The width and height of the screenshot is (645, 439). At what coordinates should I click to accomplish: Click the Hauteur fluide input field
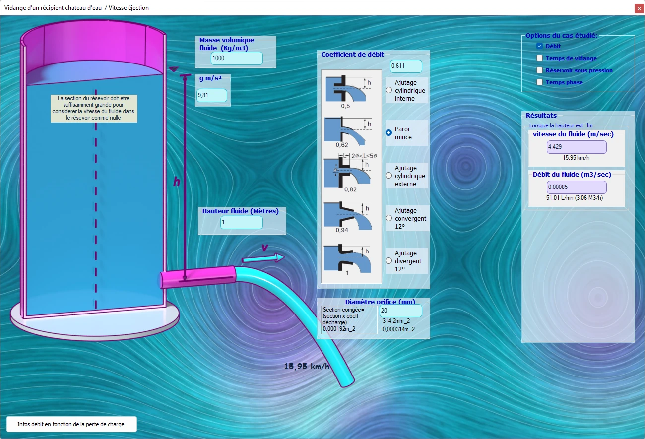point(242,222)
